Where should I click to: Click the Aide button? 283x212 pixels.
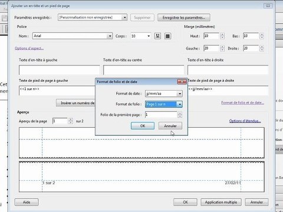tap(27, 202)
